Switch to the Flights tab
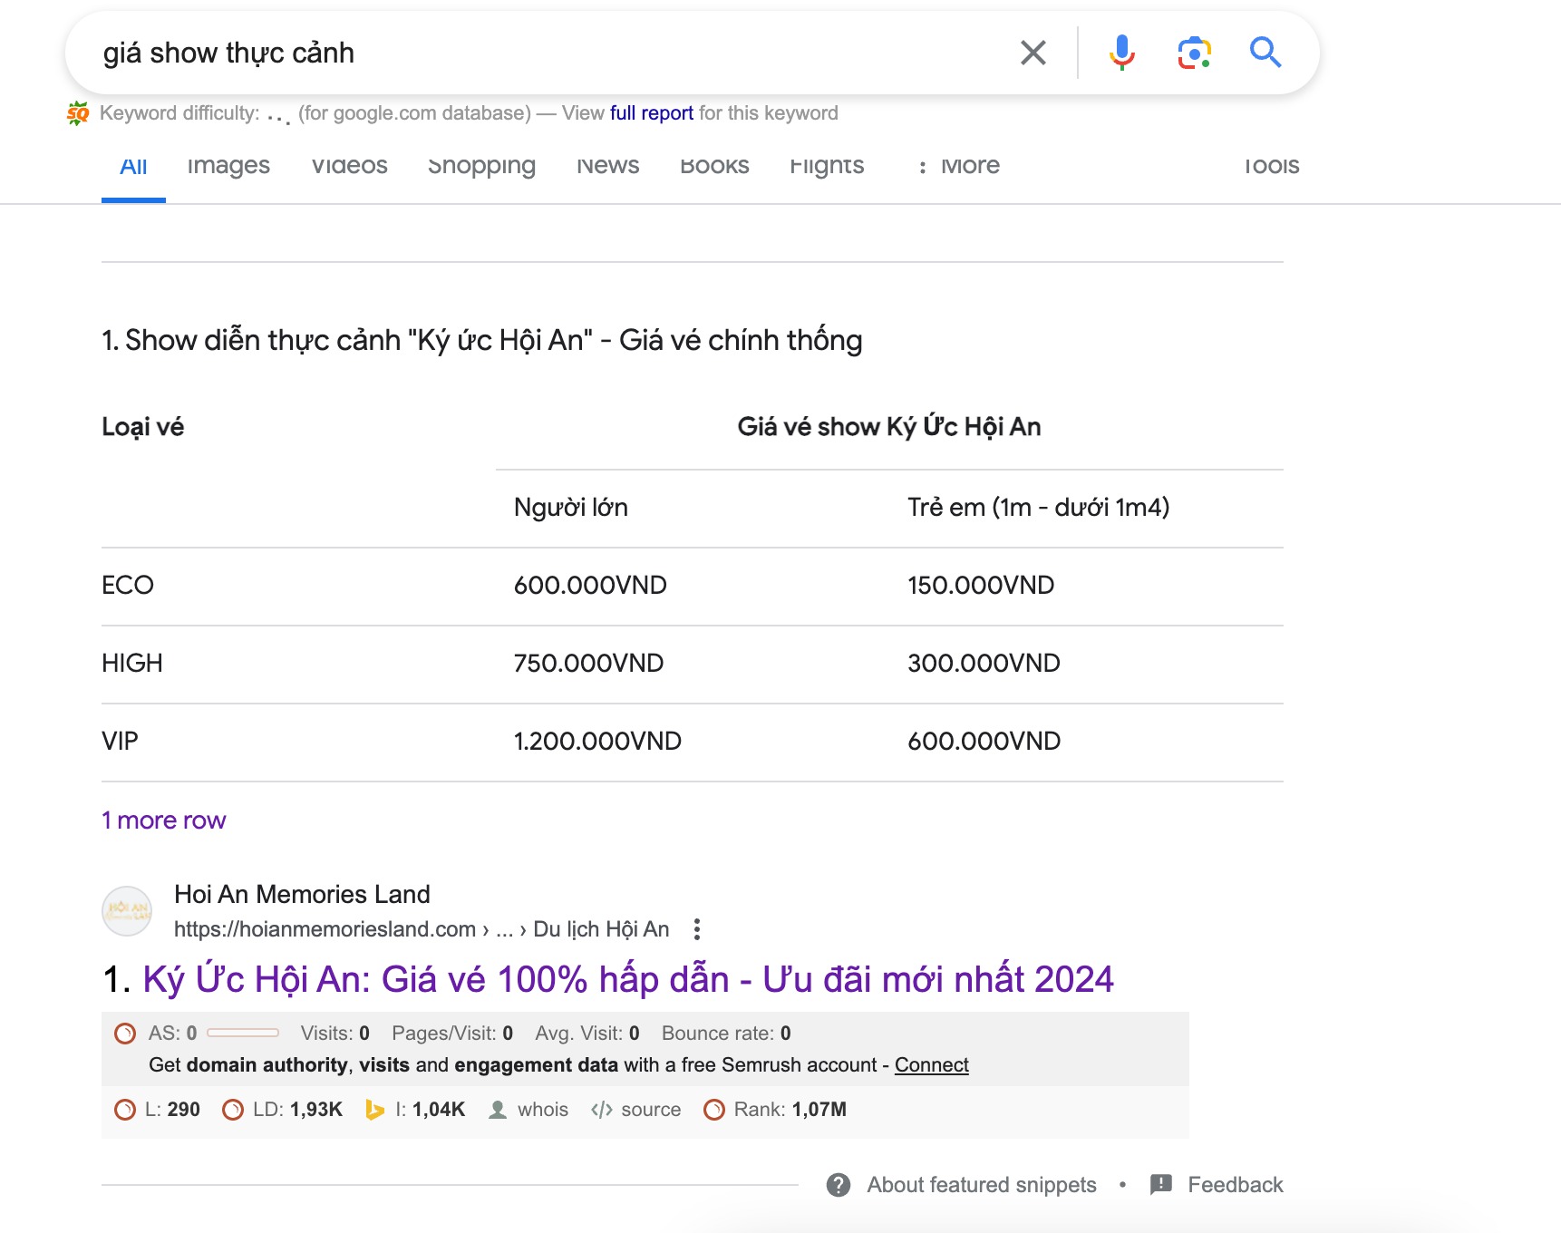 (x=827, y=166)
